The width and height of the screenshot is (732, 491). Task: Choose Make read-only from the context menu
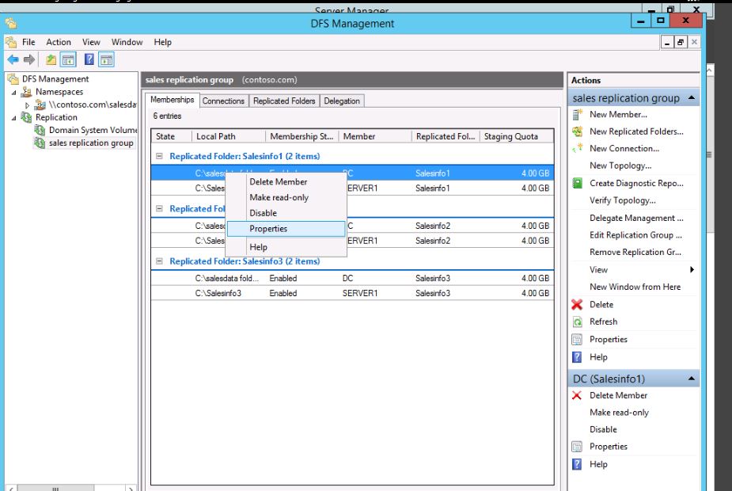[x=286, y=198]
